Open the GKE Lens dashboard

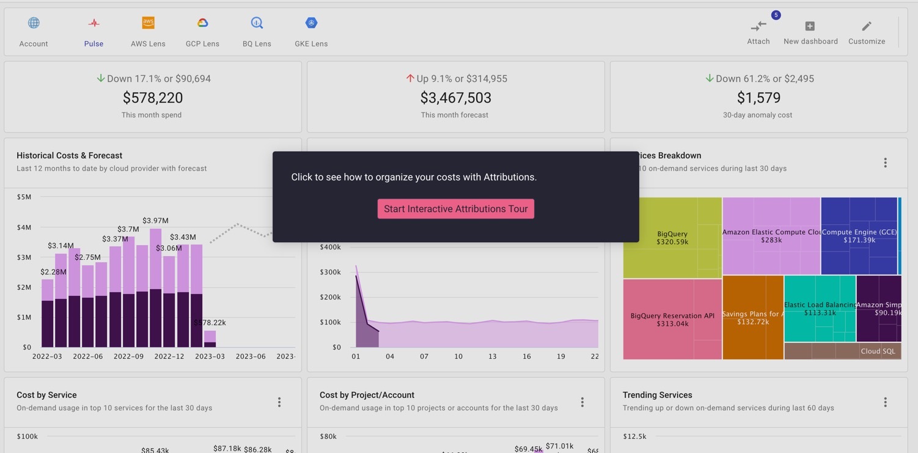point(311,23)
